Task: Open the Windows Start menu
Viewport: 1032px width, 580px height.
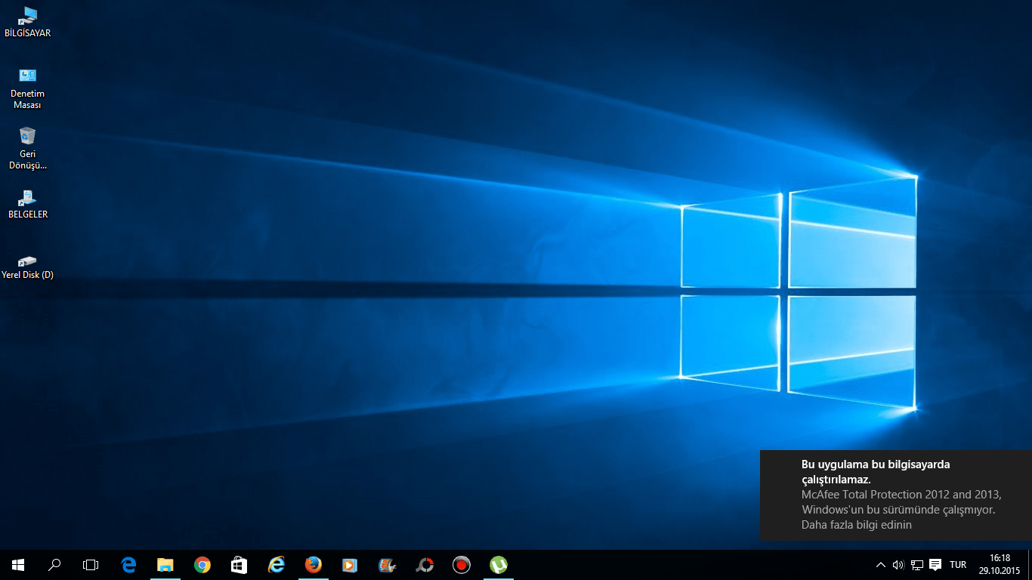Action: [18, 565]
